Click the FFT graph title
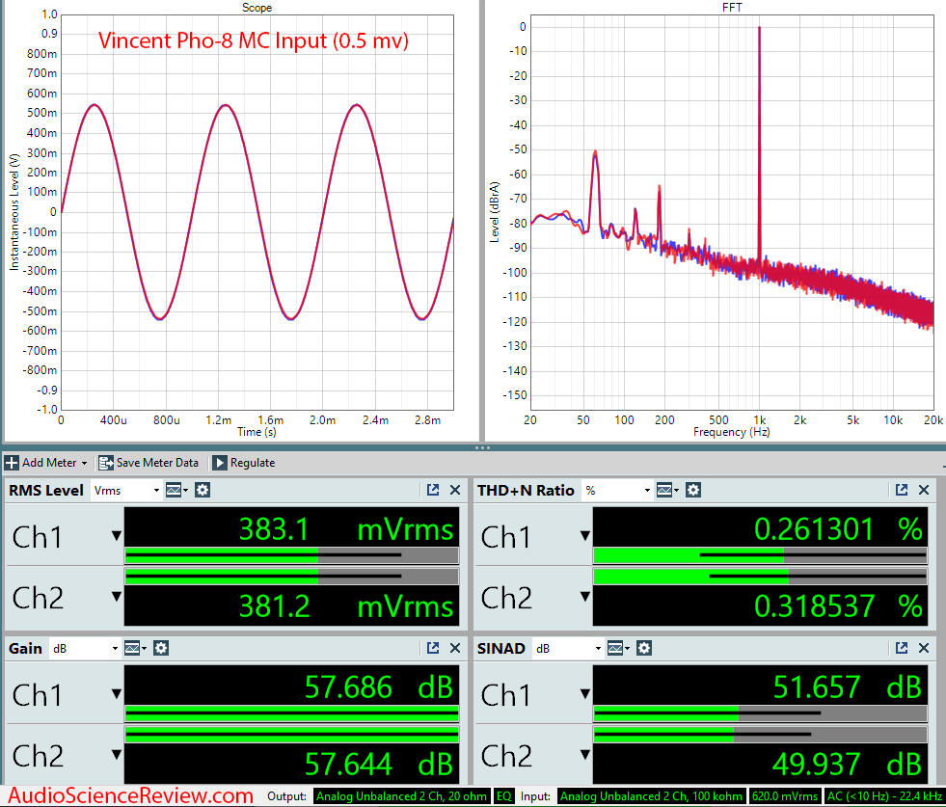 732,8
